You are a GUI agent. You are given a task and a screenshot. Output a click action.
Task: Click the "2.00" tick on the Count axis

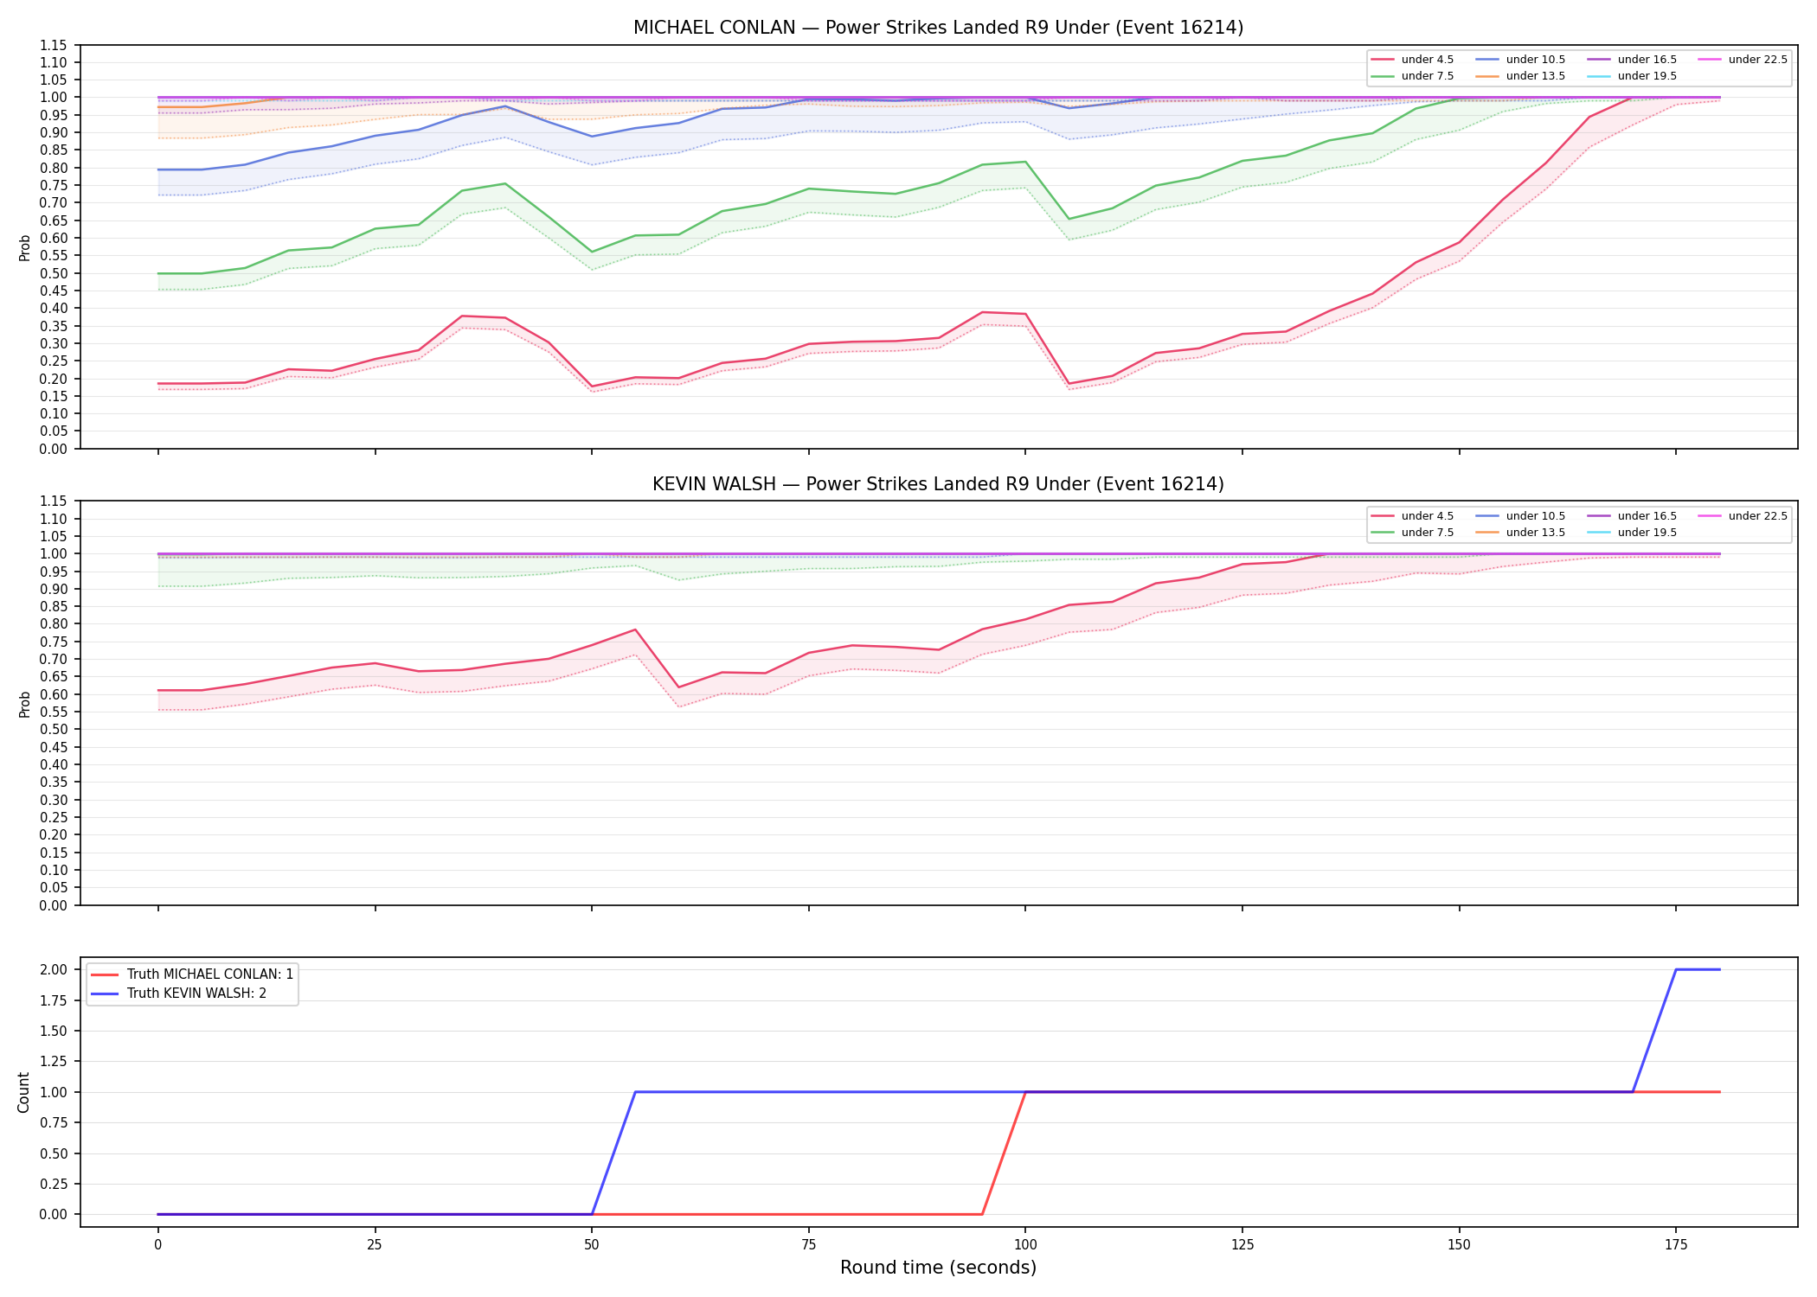tap(54, 969)
